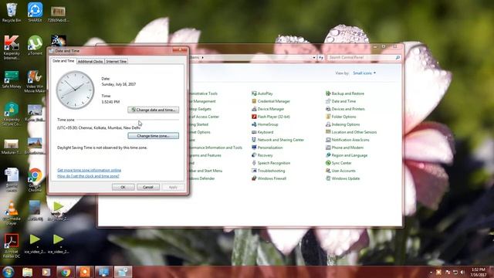Open Indexing Options in Control Panel
494x278 pixels.
(x=343, y=124)
